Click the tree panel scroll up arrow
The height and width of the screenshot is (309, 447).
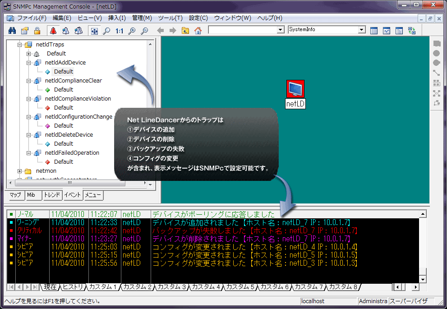150,44
